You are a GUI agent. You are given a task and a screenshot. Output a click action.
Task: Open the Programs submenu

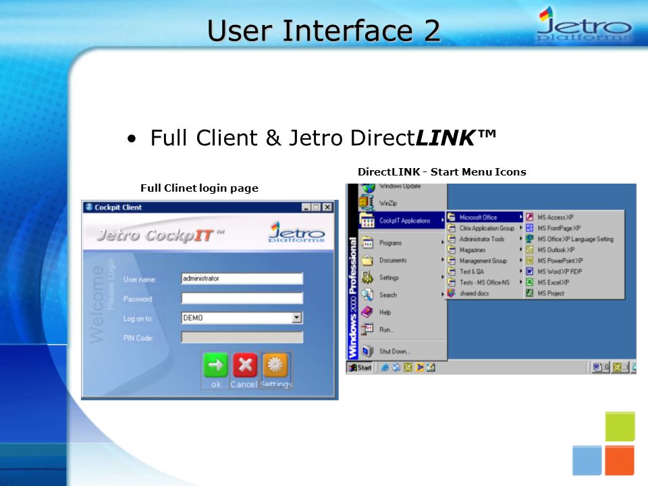pyautogui.click(x=402, y=242)
